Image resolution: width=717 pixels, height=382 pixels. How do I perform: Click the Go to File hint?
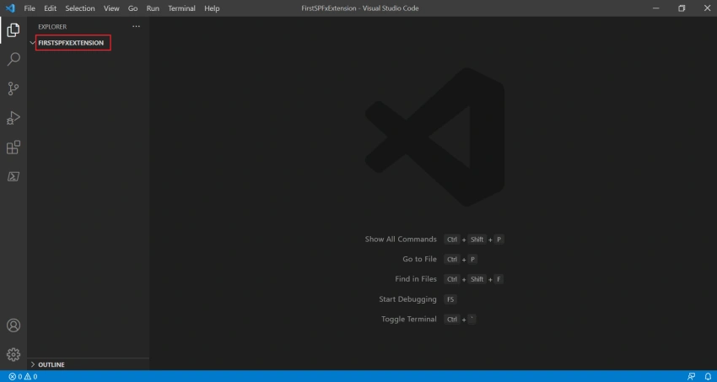coord(419,259)
